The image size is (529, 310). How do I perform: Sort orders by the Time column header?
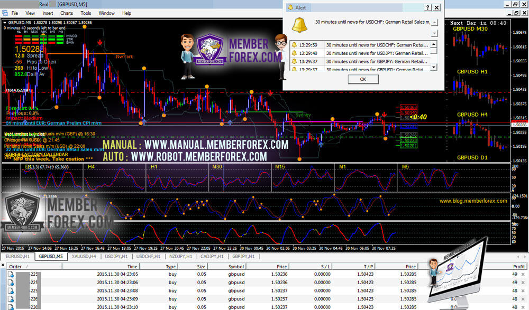coord(100,267)
